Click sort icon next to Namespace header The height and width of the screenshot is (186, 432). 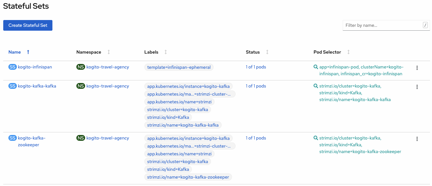[109, 52]
